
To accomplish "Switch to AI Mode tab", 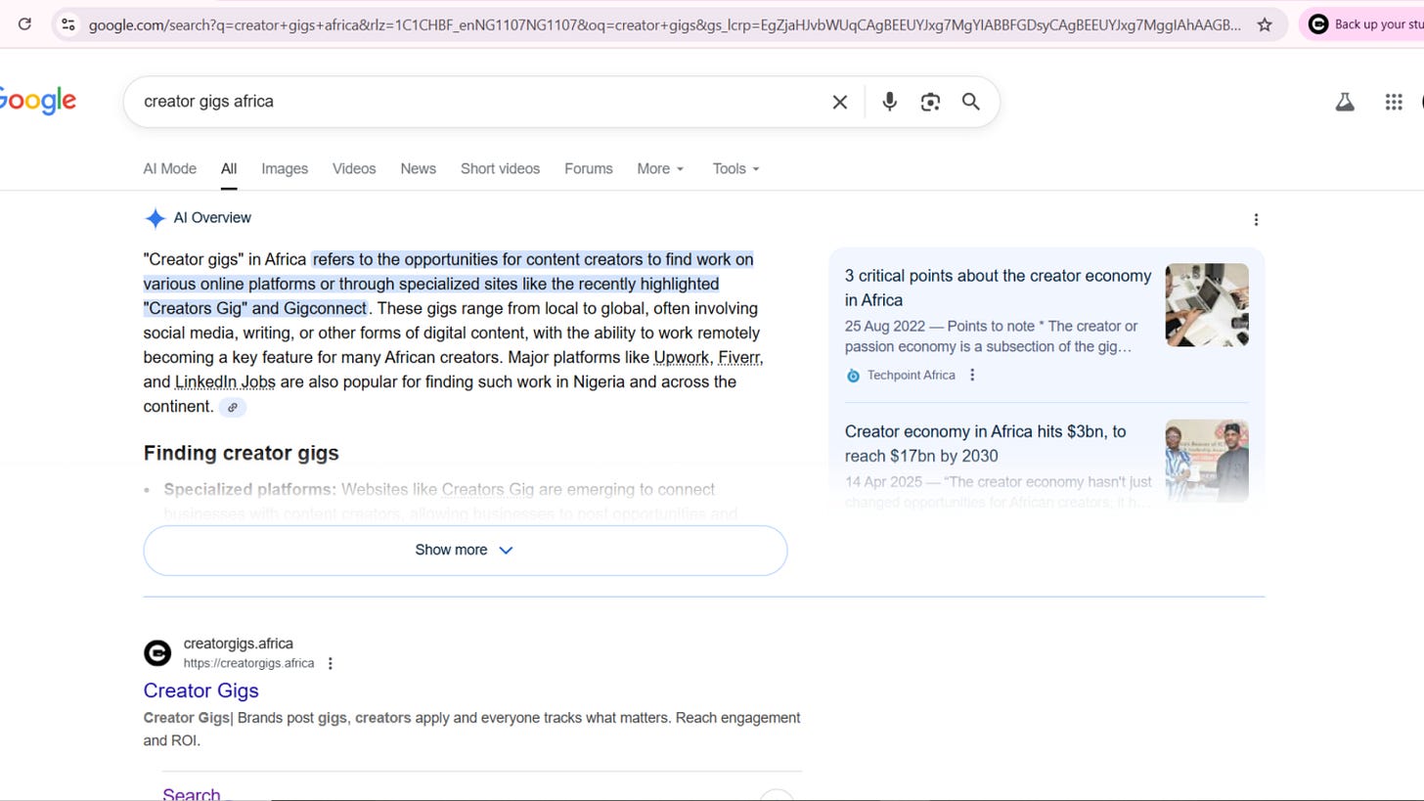I will (x=169, y=168).
